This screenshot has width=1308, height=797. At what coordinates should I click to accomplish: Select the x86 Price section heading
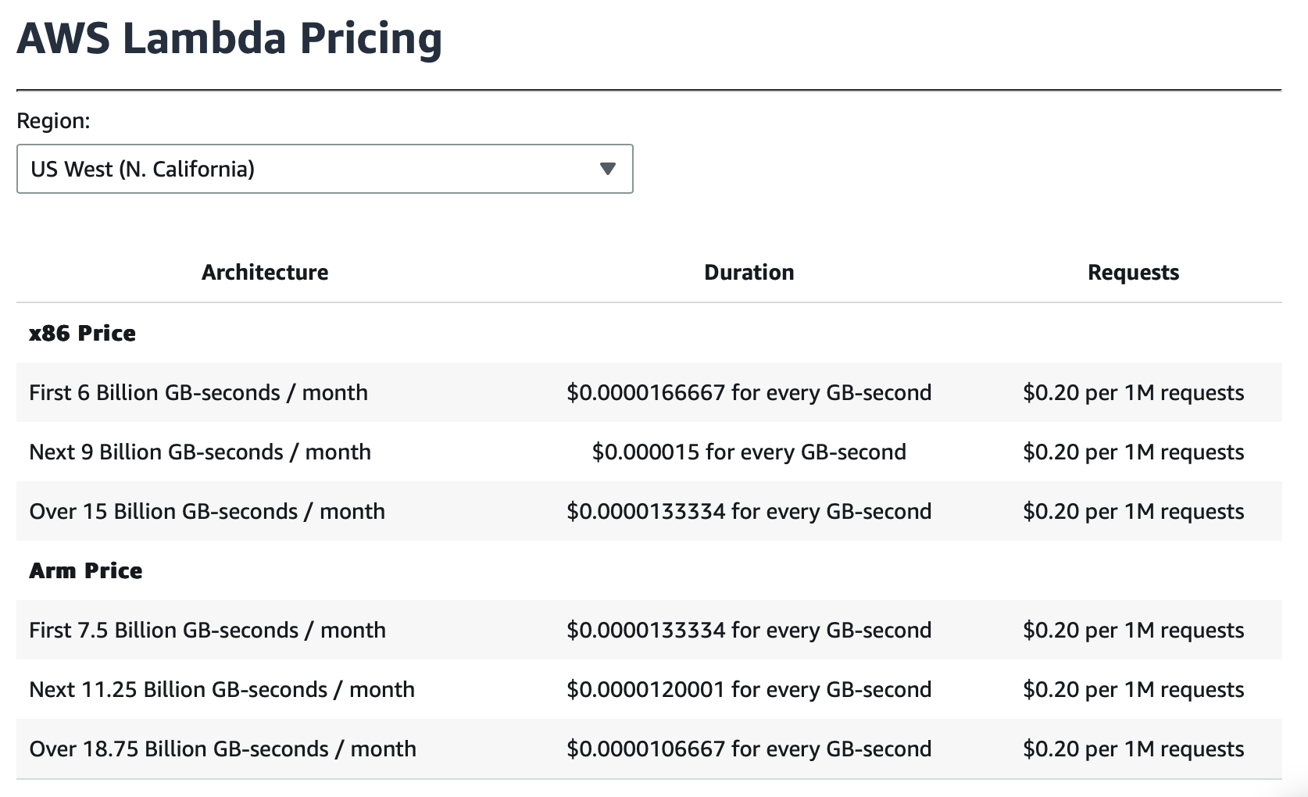(82, 333)
